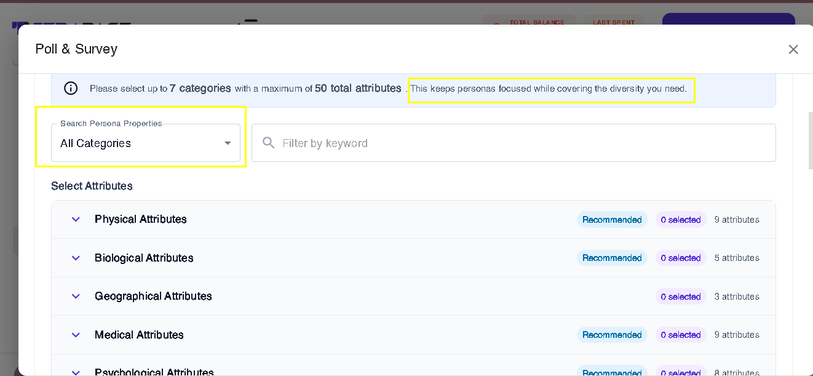Click '9 attributes' count on Physical Attributes
813x376 pixels.
click(x=737, y=220)
